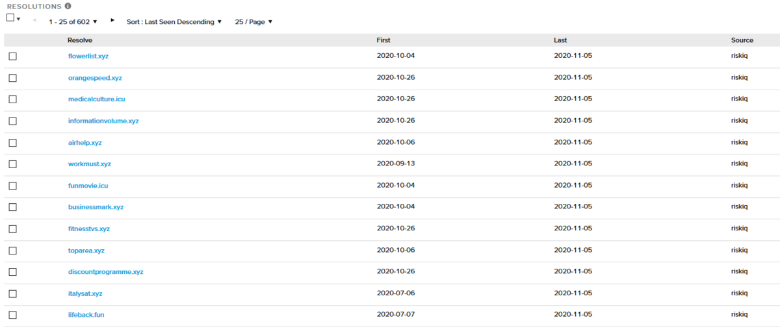Open workmust.xyz domain link
The width and height of the screenshot is (780, 333).
(90, 164)
